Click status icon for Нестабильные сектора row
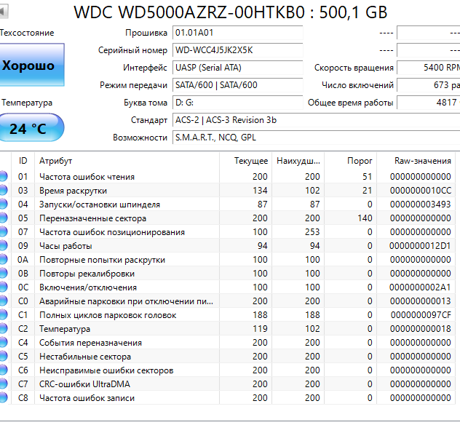This screenshot has height=425, width=460. pos(3,357)
